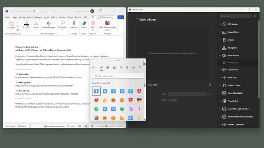Select the recently used clock tab in emoji panel
This screenshot has height=148, width=264.
coord(101,67)
